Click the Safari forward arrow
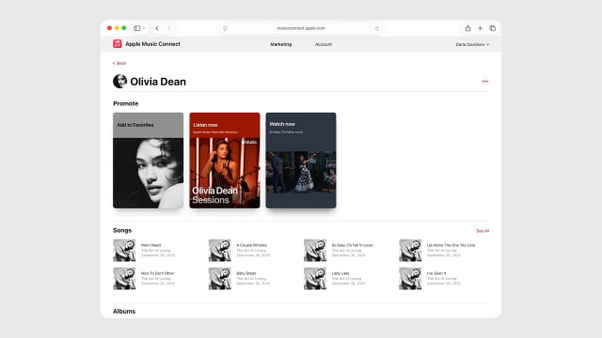602x338 pixels. coord(169,28)
